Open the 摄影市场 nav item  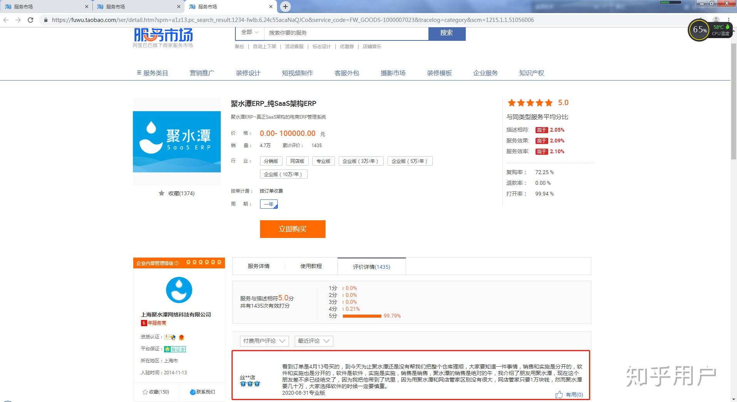pos(393,73)
